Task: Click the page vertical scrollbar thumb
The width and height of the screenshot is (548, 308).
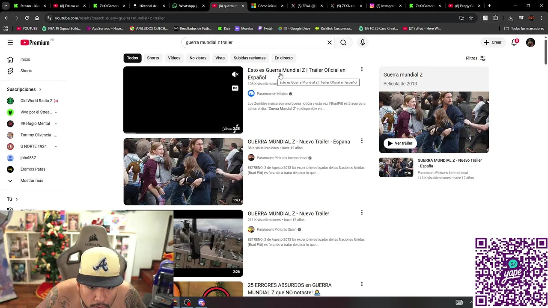Action: click(545, 52)
